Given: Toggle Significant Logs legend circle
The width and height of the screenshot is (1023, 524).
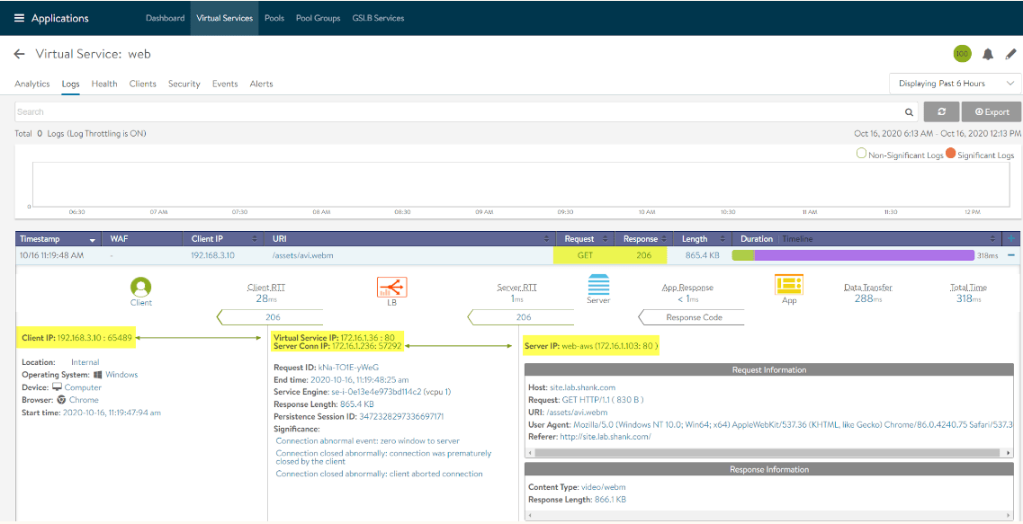Looking at the screenshot, I should tap(951, 155).
